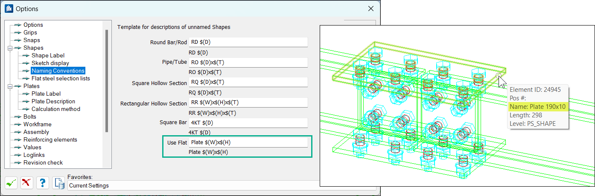Click the Square Hollow Section field
The height and width of the screenshot is (196, 595).
[248, 83]
